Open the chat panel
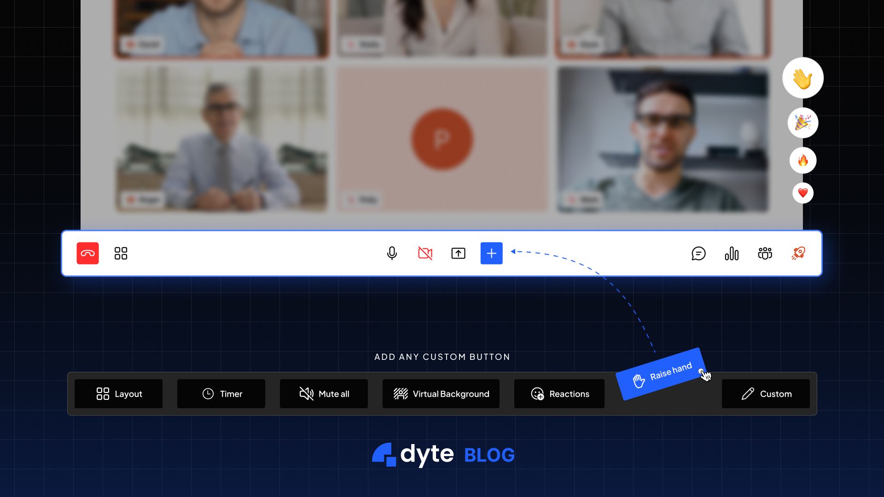The image size is (884, 497). [x=699, y=254]
